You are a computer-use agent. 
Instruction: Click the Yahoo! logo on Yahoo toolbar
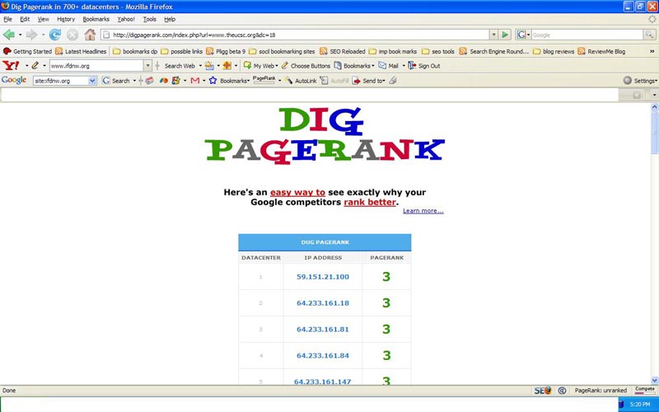[11, 66]
